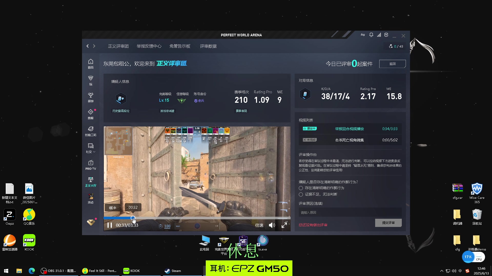Open Microsoft Edge from the taskbar
492x276 pixels.
pyautogui.click(x=32, y=271)
